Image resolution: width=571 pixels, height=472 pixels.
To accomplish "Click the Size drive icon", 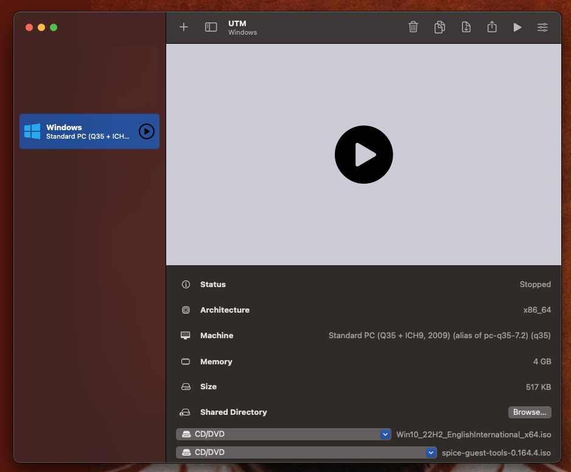I will pyautogui.click(x=186, y=386).
